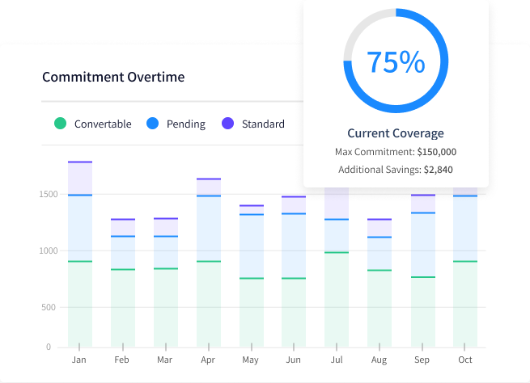
Task: Select the Mar stacked bar
Action: pos(166,283)
